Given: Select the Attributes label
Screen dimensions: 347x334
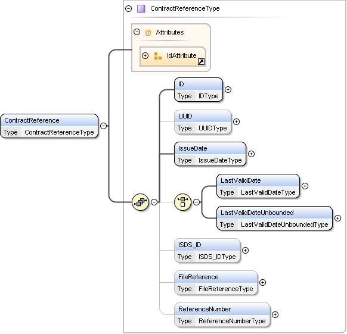Looking at the screenshot, I should click(170, 32).
